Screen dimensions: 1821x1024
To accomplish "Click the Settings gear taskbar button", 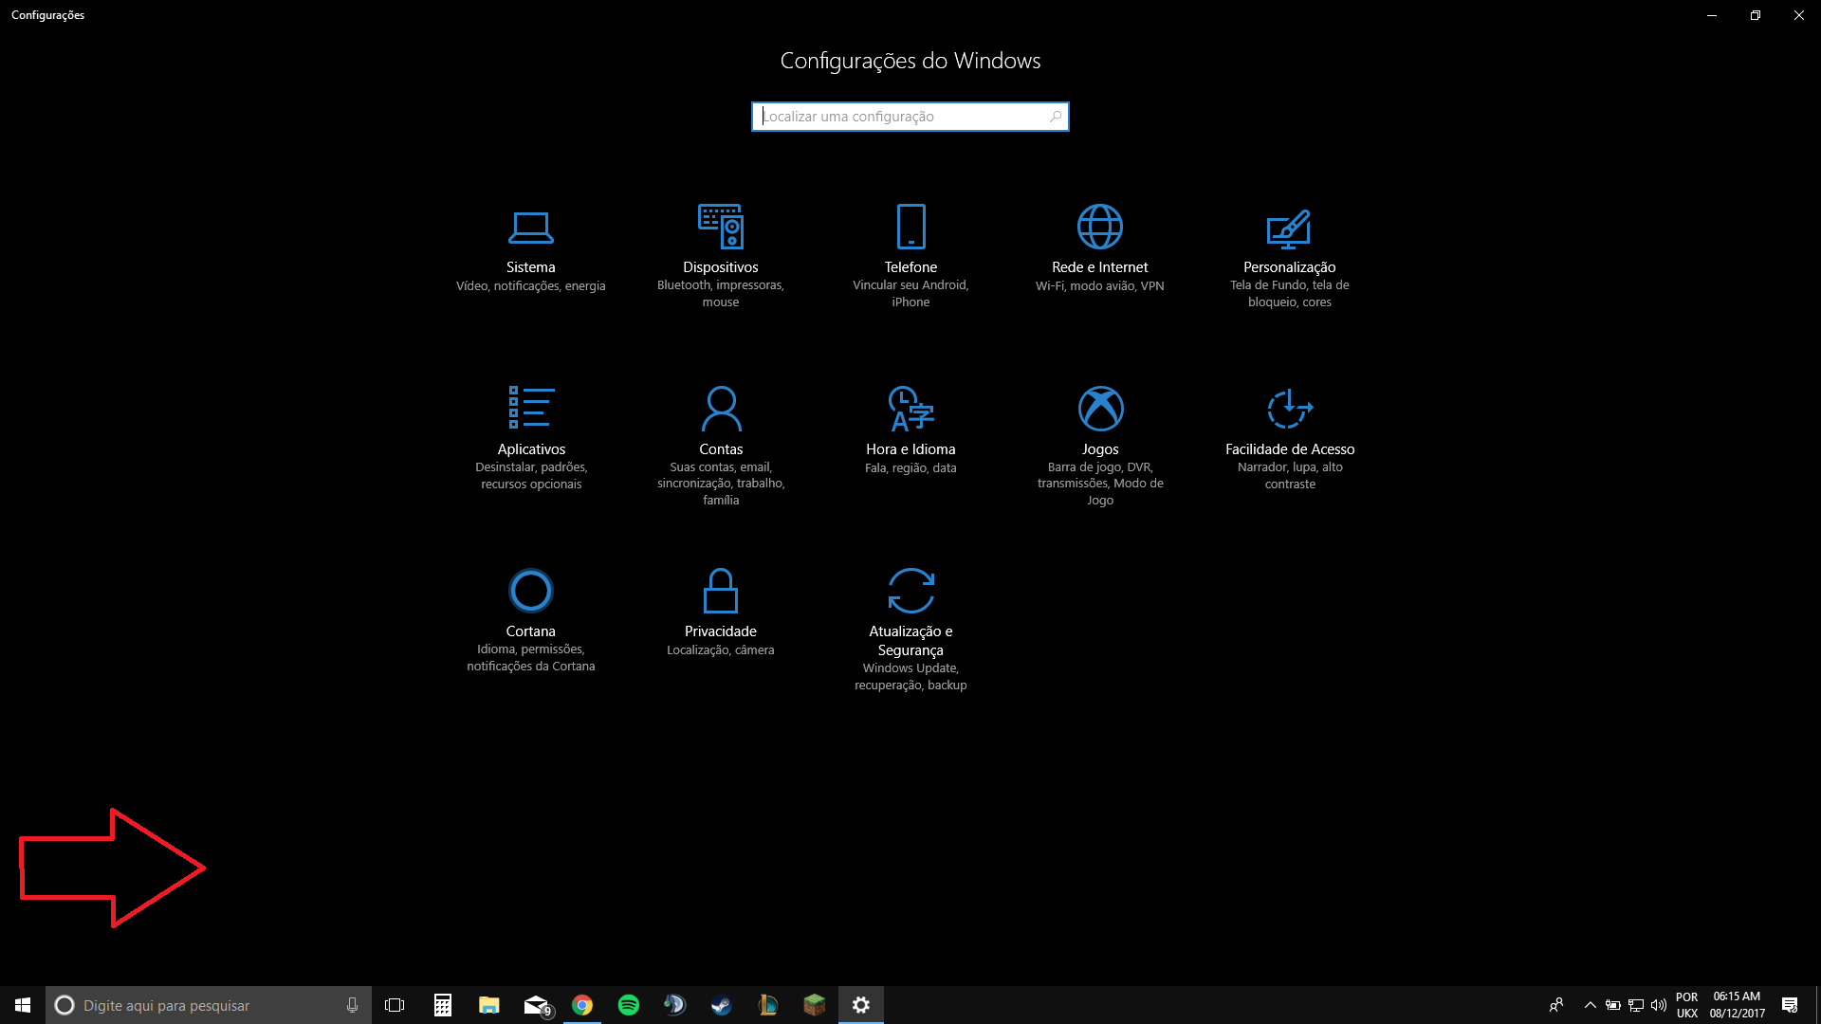I will point(861,1005).
